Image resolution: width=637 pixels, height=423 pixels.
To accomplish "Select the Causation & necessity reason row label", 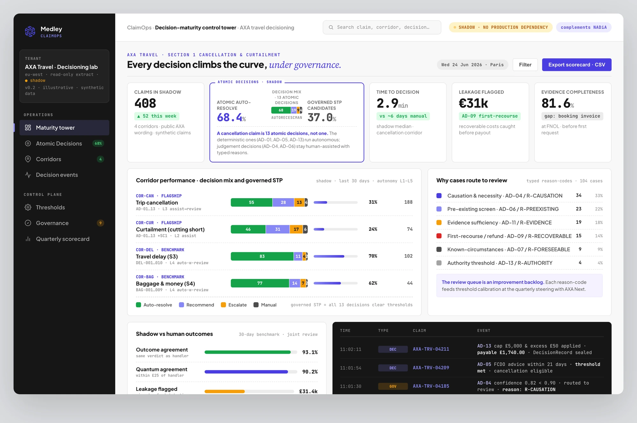I will click(x=505, y=196).
